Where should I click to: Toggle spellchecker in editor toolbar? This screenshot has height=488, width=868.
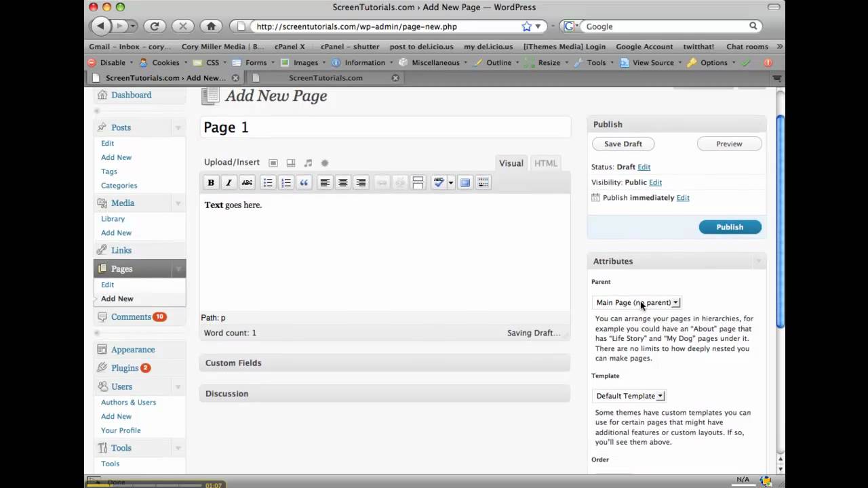click(439, 182)
